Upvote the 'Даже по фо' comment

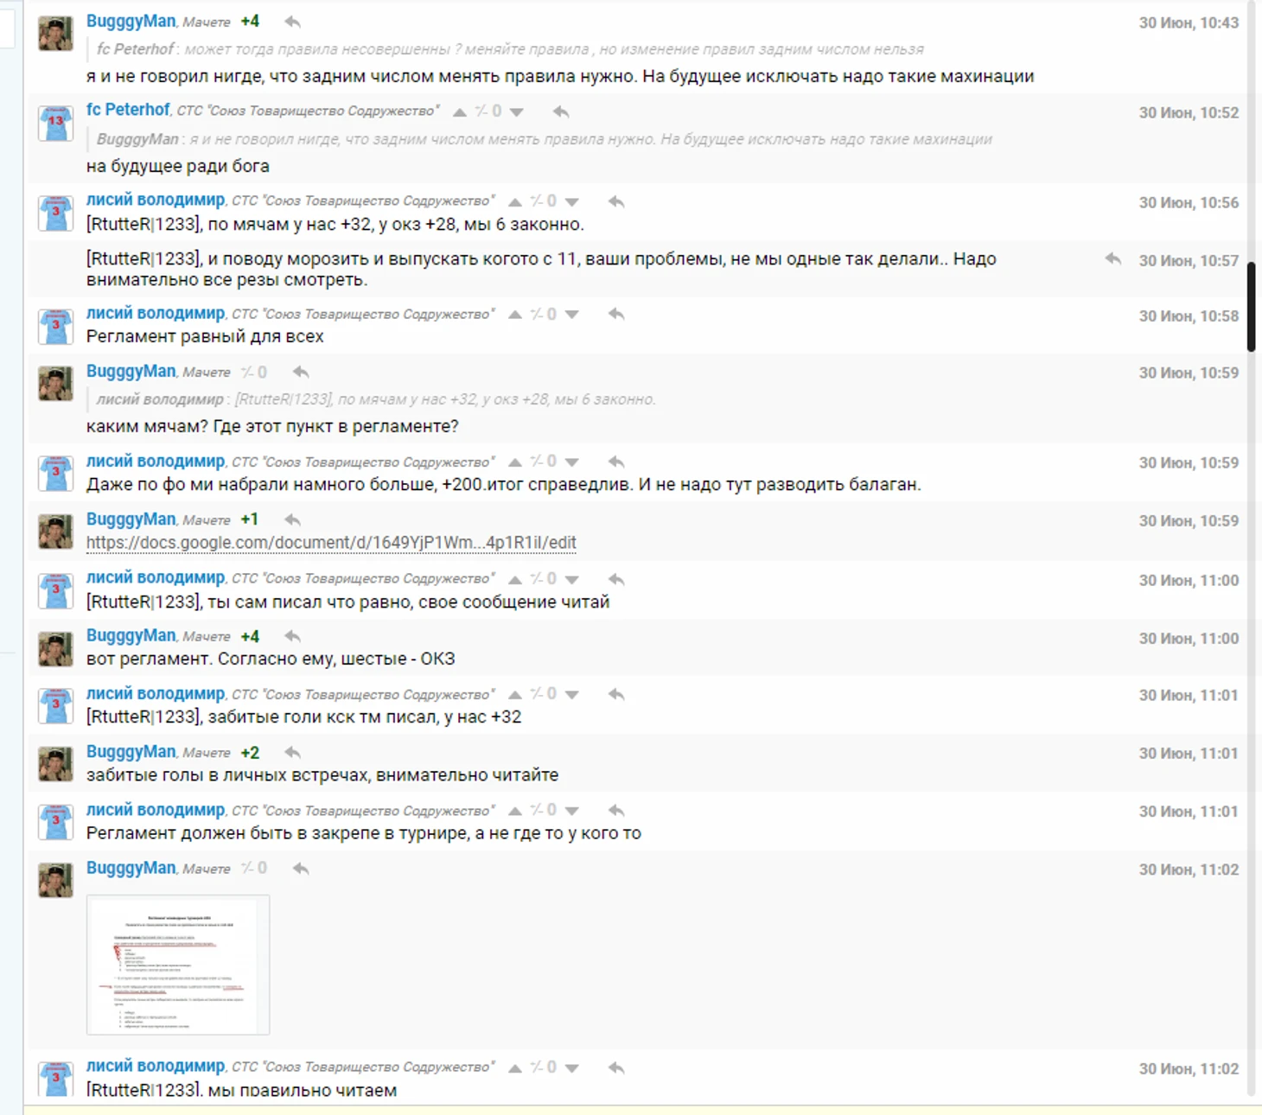[515, 462]
